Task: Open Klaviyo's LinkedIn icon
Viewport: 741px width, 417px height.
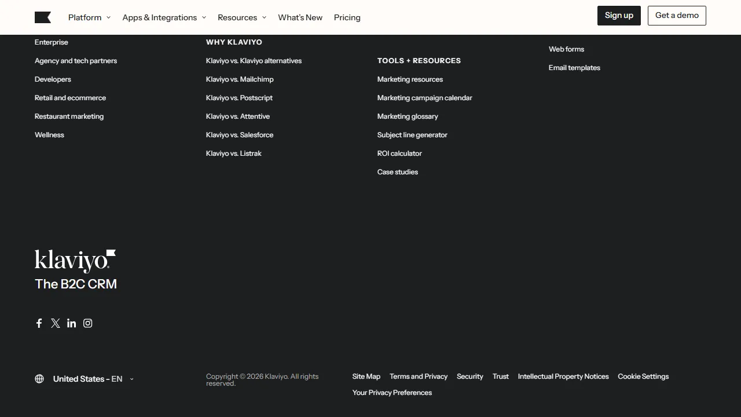Action: (x=72, y=323)
